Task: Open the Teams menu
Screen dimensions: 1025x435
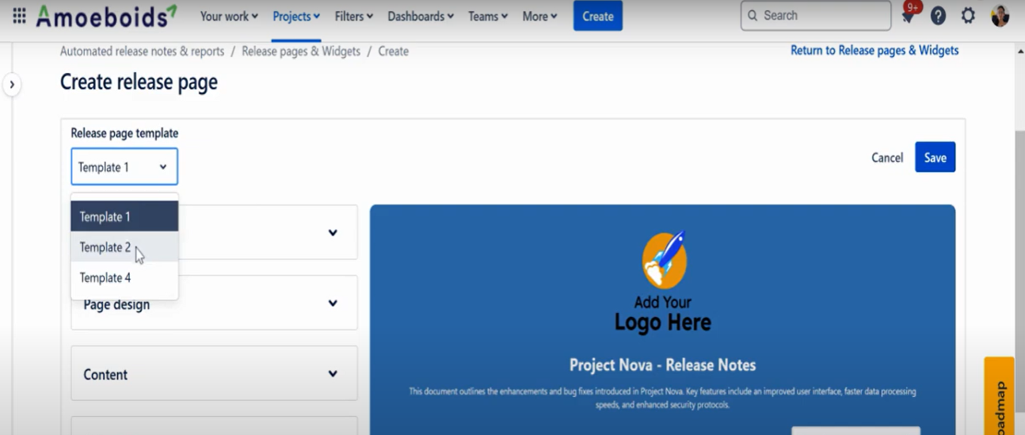Action: point(488,16)
